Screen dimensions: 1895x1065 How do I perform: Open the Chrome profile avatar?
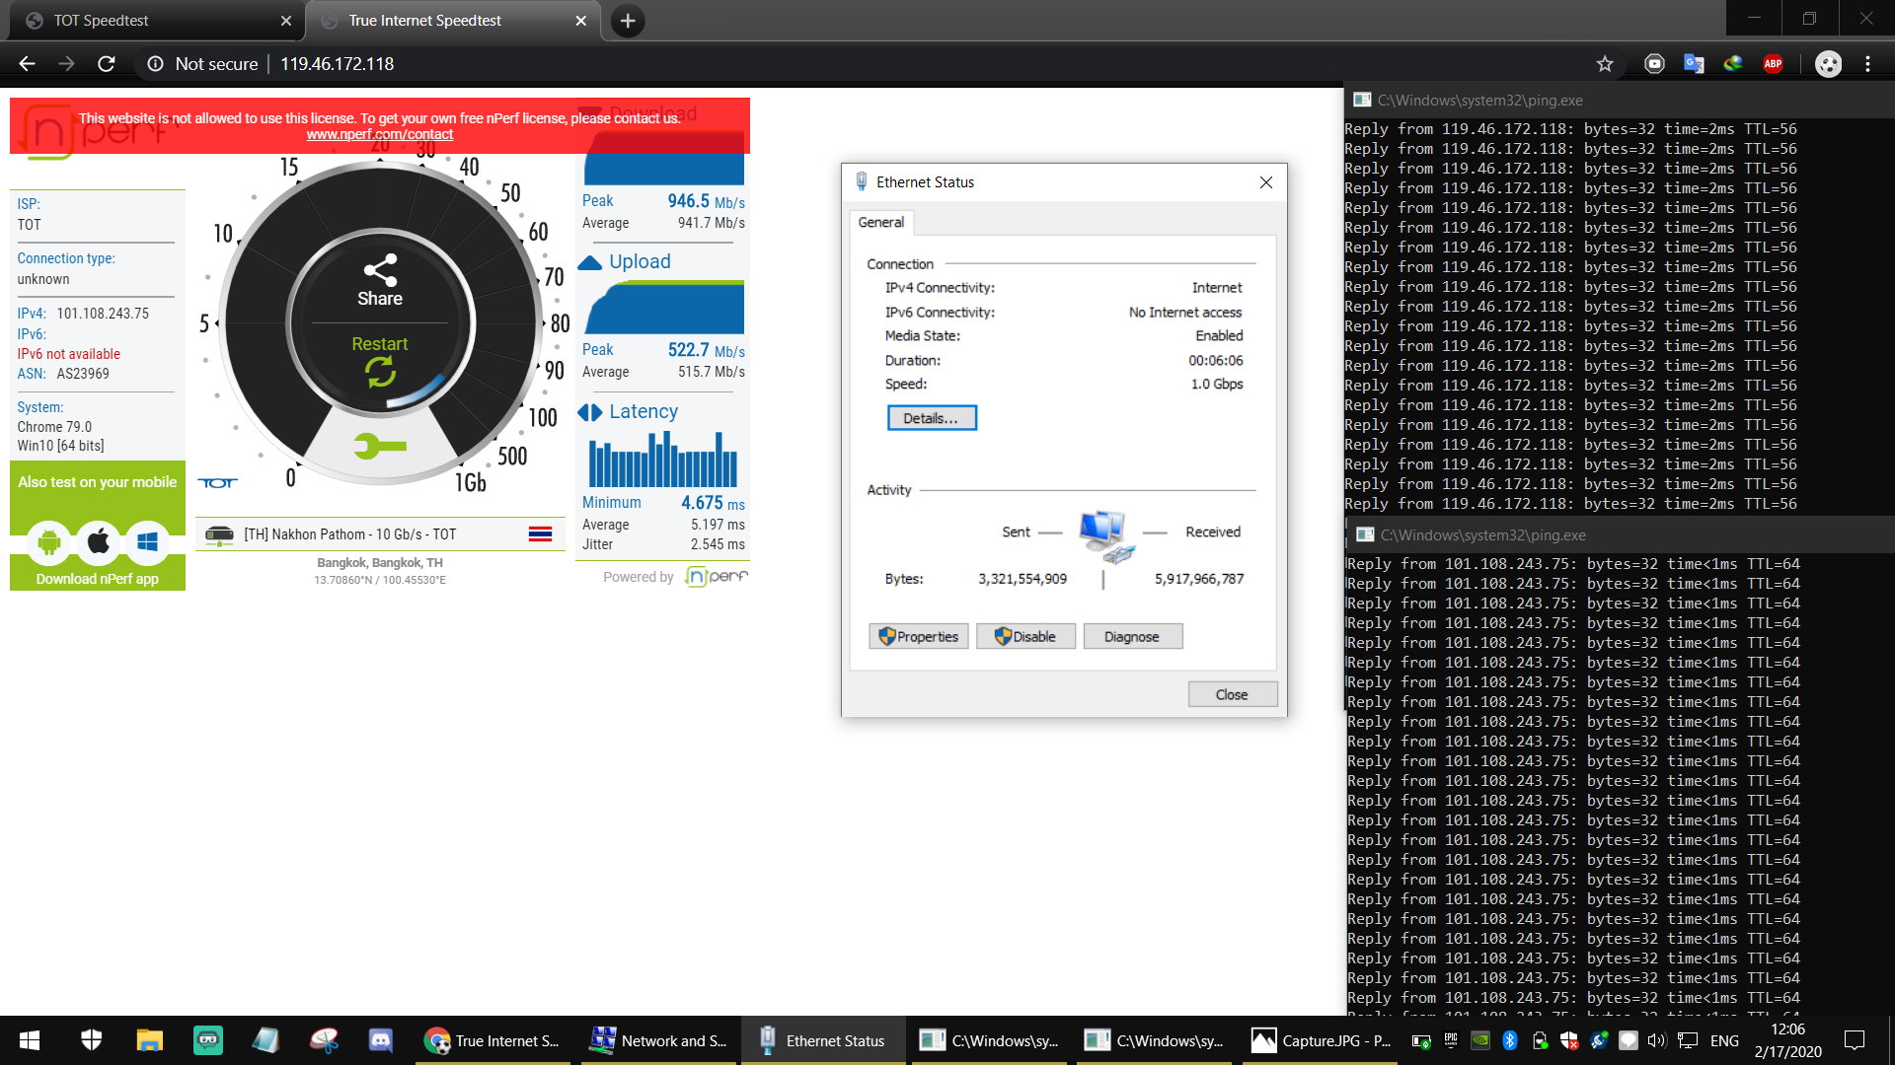(x=1828, y=64)
